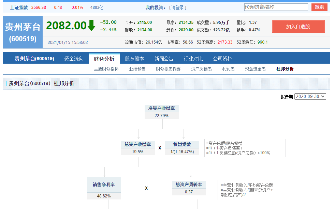This screenshot has height=209, width=335.
Task: Click the 成交量 5.95万手 value
Action: pyautogui.click(x=221, y=22)
